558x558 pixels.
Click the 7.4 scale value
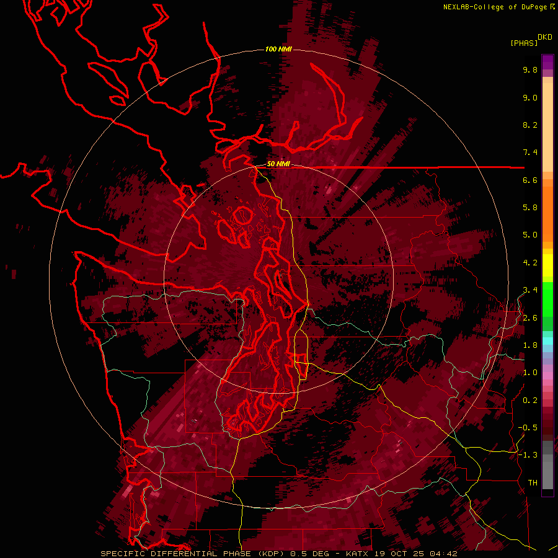pyautogui.click(x=530, y=153)
